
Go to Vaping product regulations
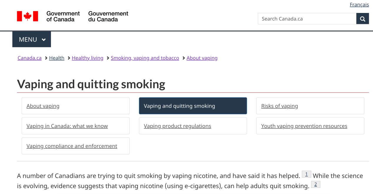click(x=193, y=126)
